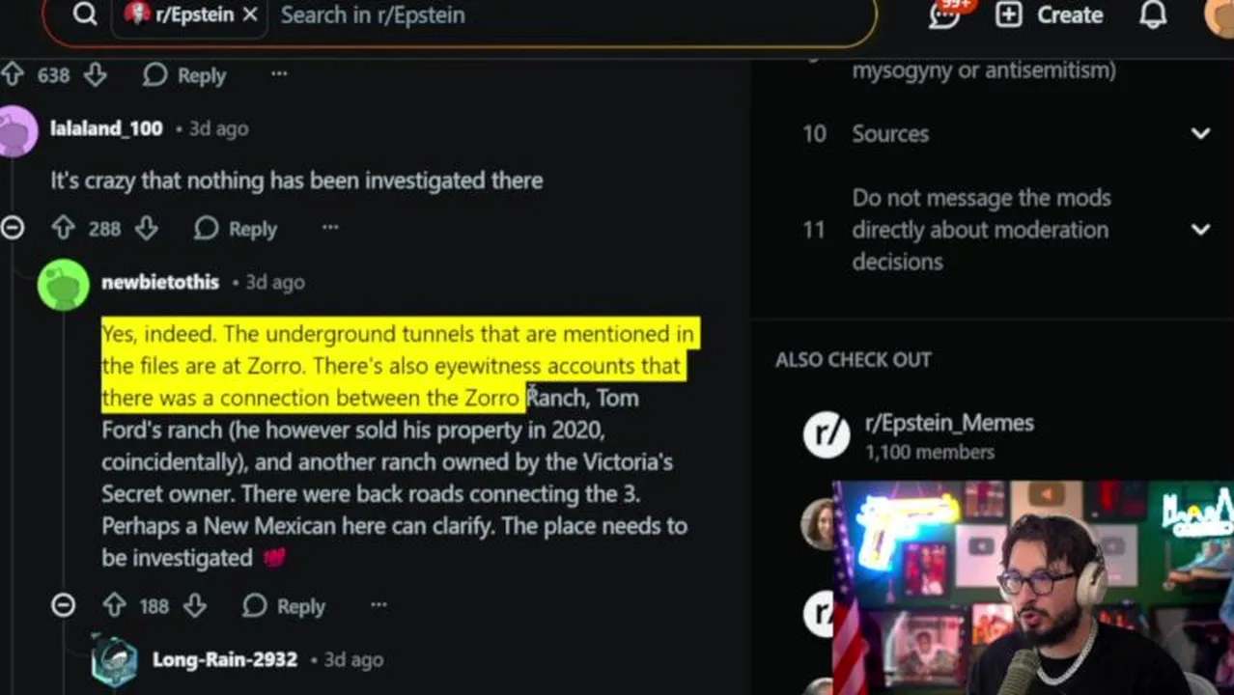
Task: Open more options under lalaland_100 comment
Action: pos(330,228)
